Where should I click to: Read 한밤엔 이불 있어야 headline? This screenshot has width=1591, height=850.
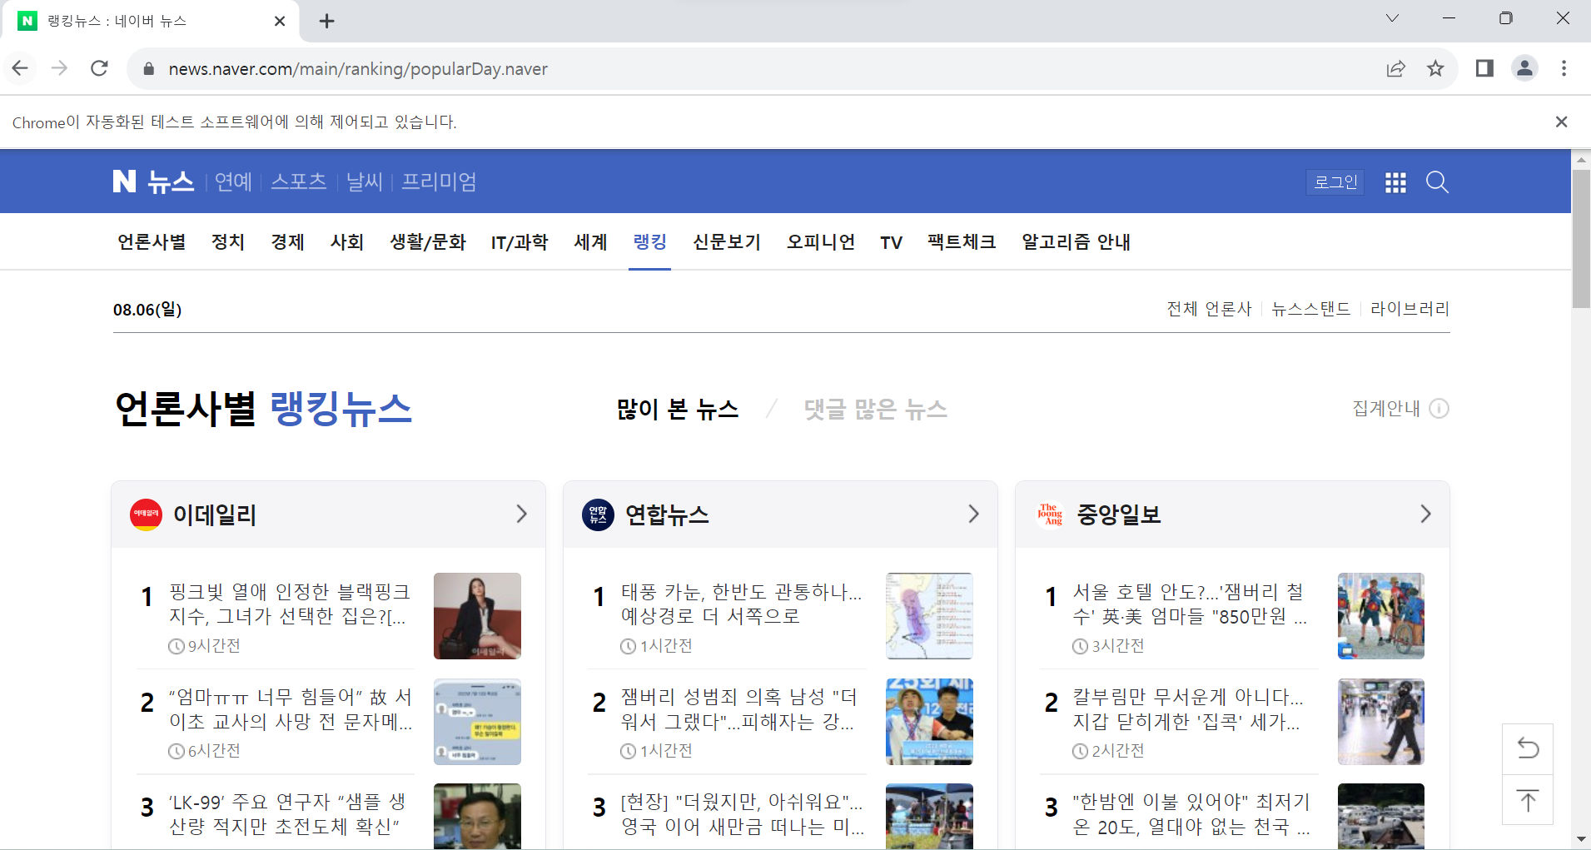tap(1191, 814)
